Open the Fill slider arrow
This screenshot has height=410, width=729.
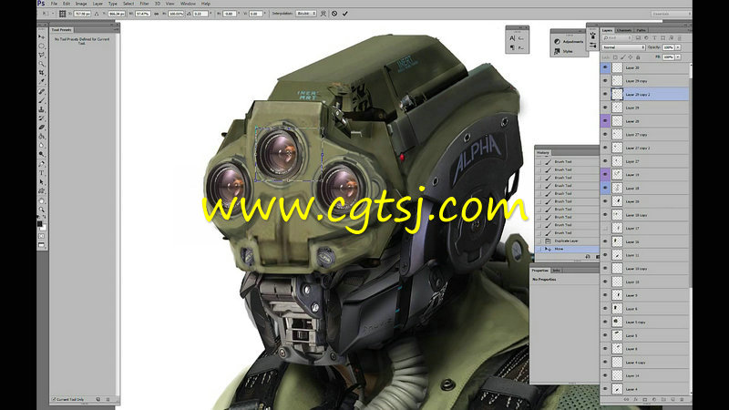[678, 57]
